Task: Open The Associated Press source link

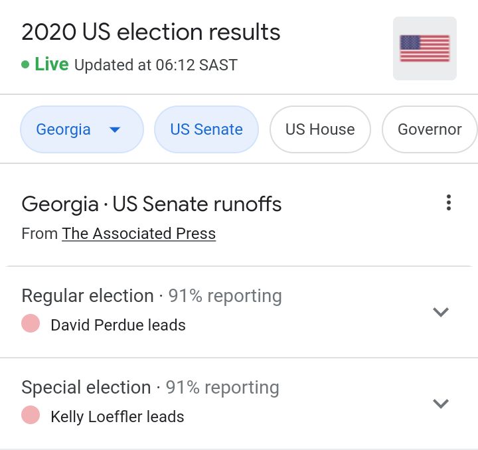Action: point(139,234)
